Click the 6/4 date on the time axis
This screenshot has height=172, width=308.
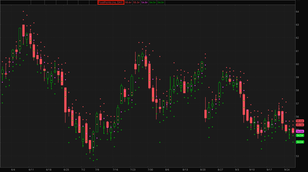[13, 170]
